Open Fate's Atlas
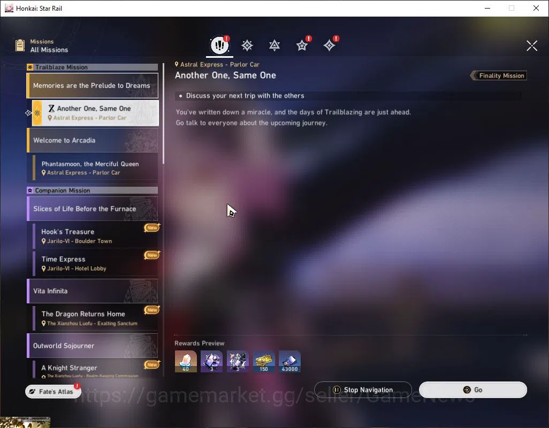The width and height of the screenshot is (549, 428). pyautogui.click(x=53, y=391)
